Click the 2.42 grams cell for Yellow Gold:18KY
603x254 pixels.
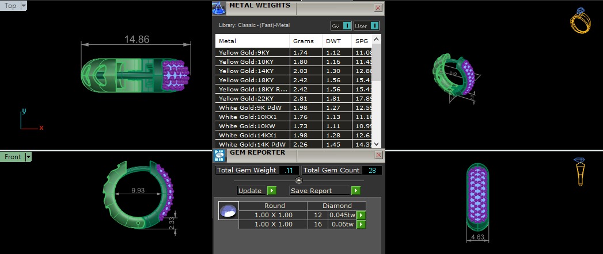(306, 80)
